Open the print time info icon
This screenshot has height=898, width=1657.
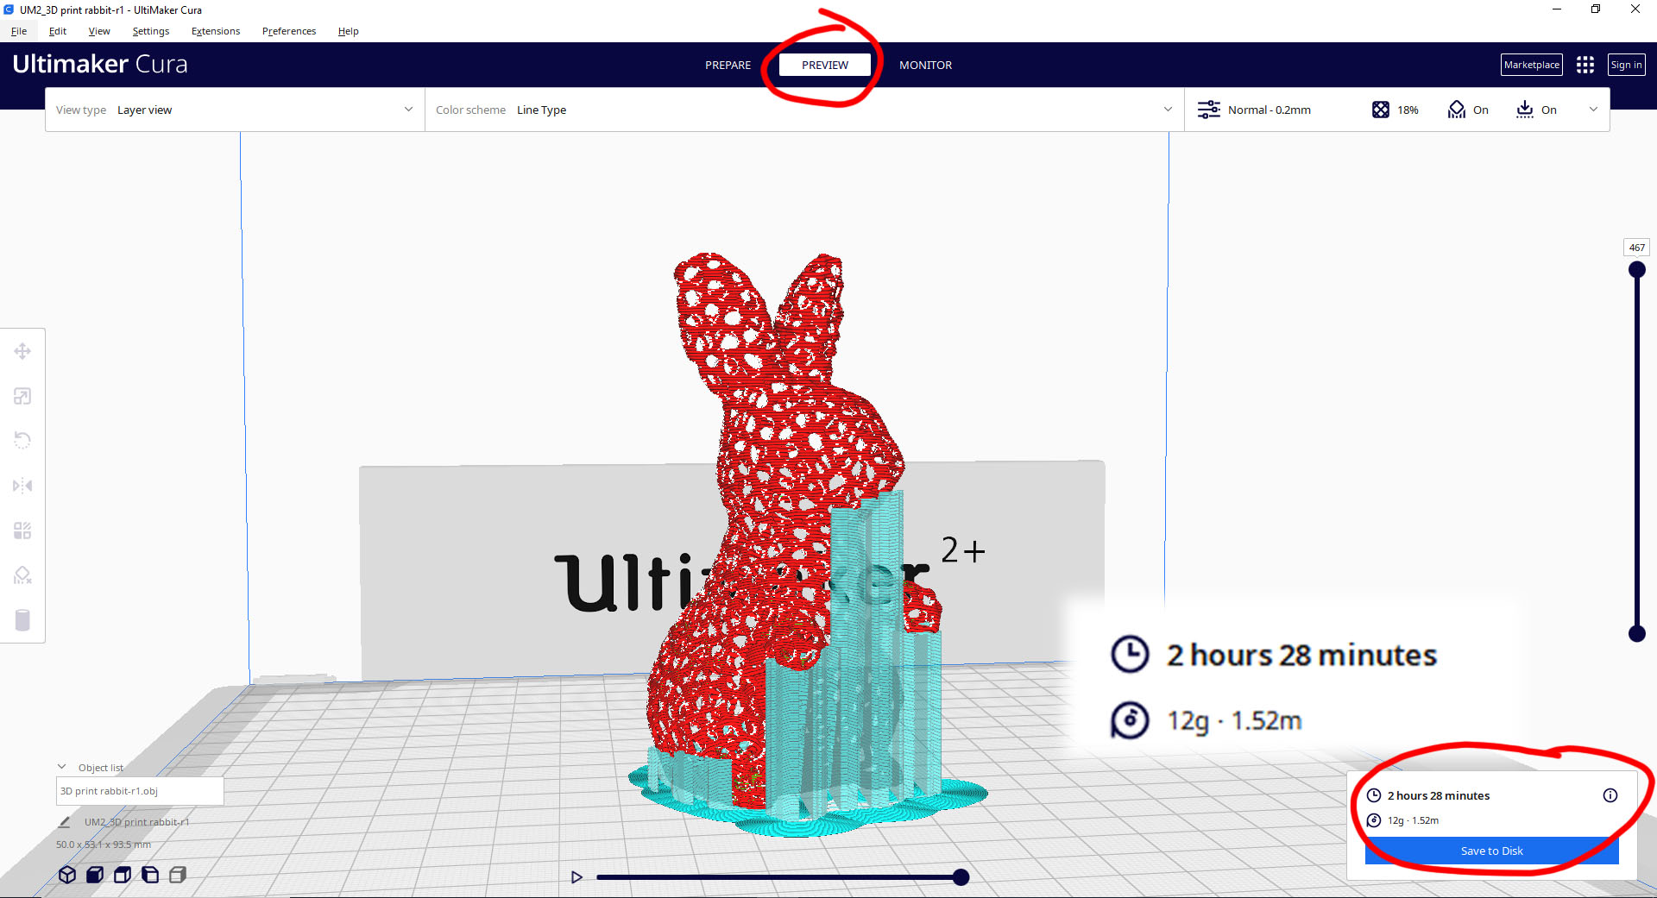click(1610, 795)
